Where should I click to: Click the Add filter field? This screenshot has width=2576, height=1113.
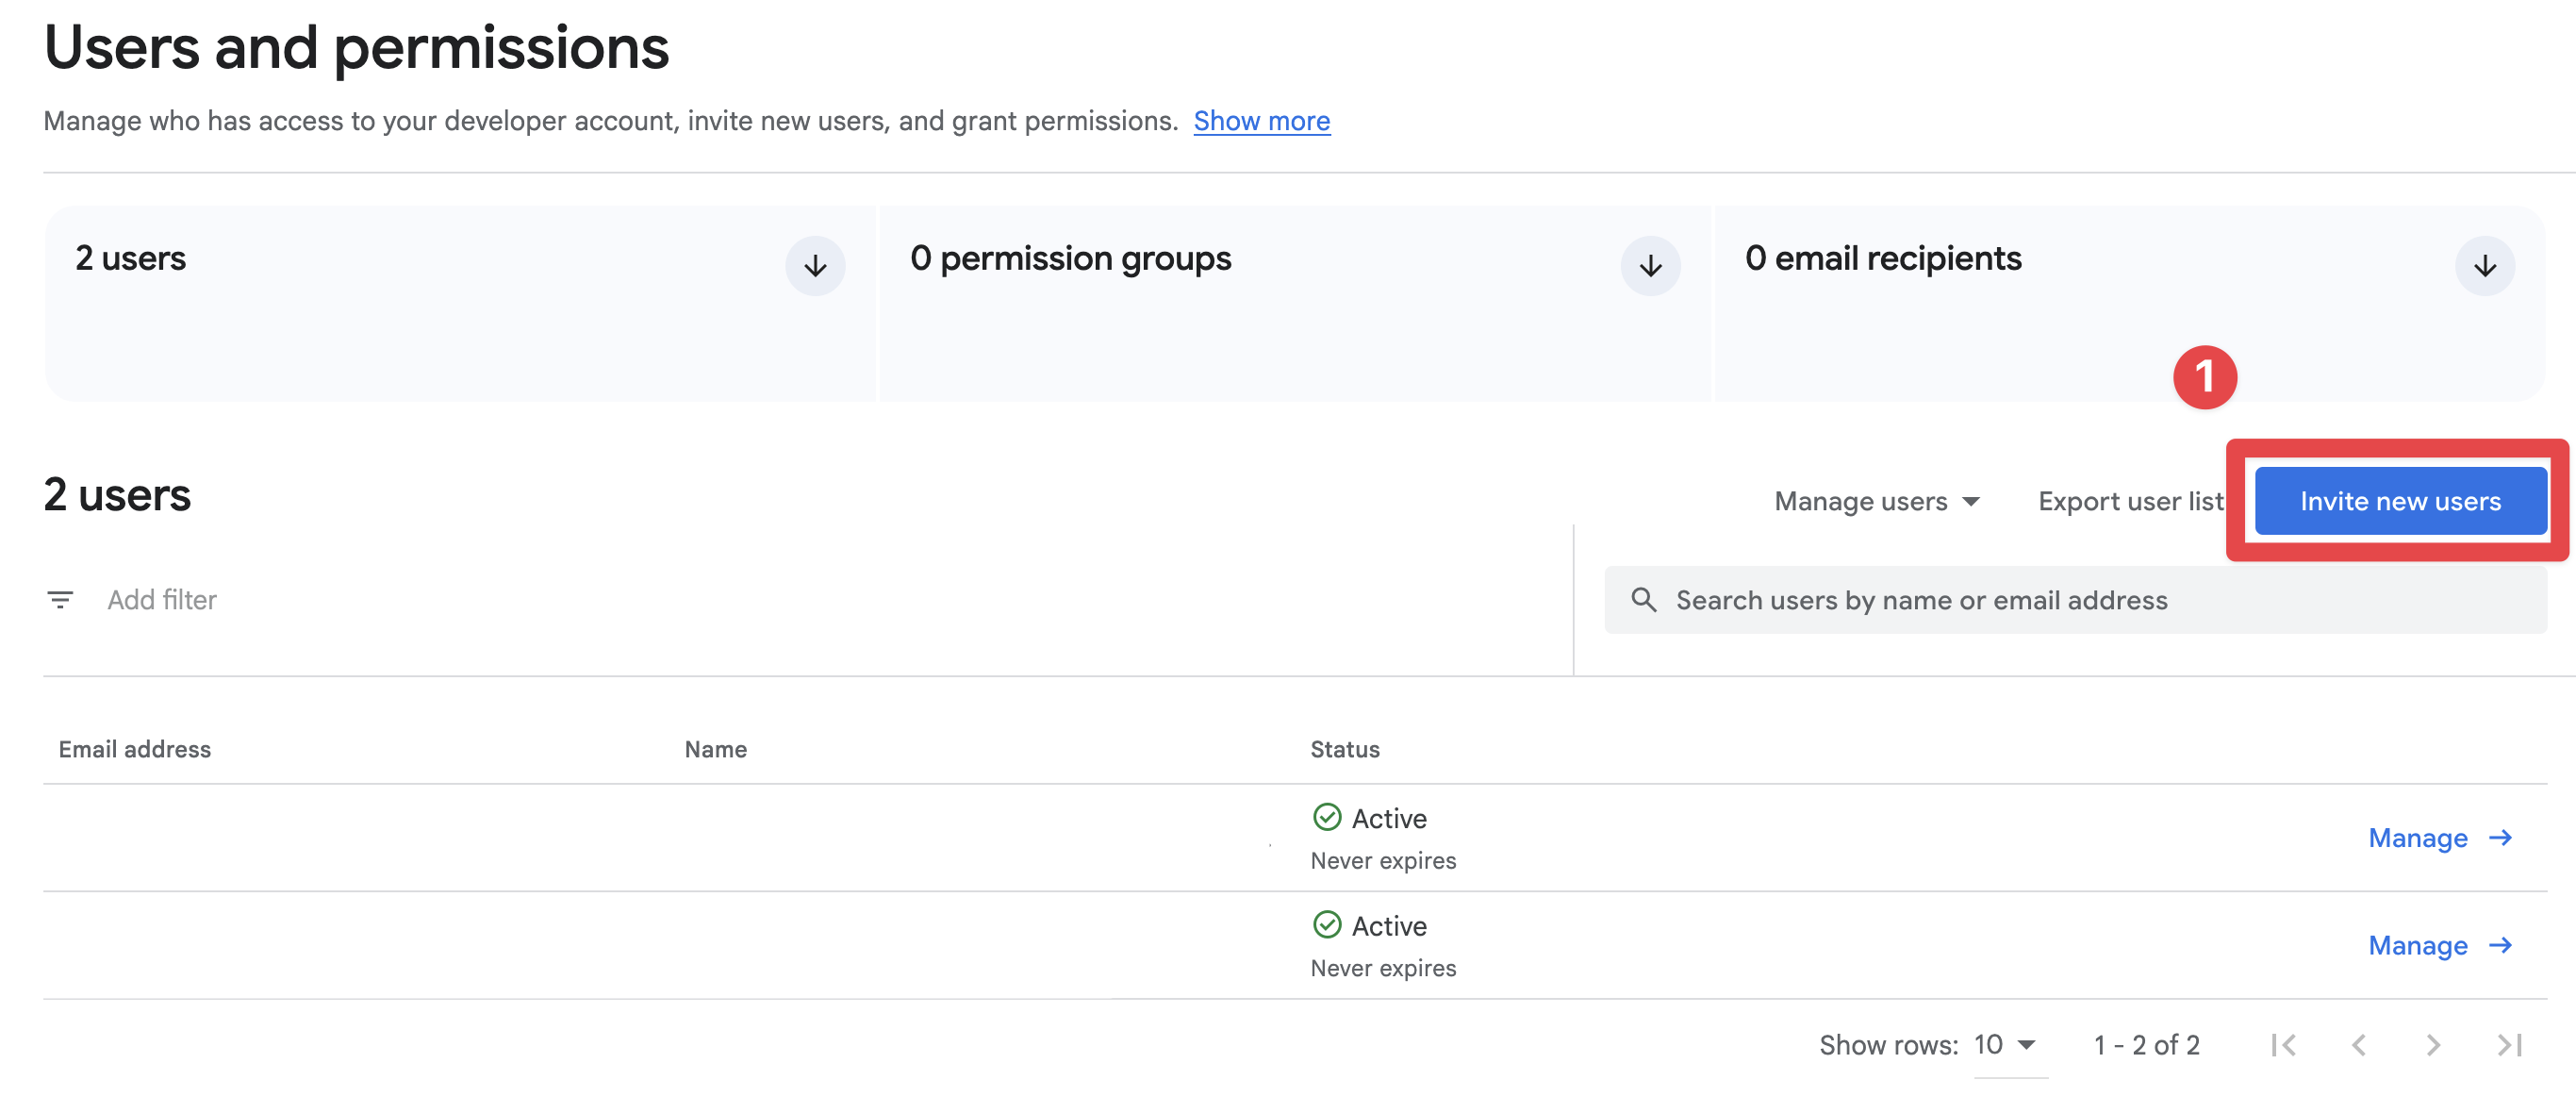point(163,599)
